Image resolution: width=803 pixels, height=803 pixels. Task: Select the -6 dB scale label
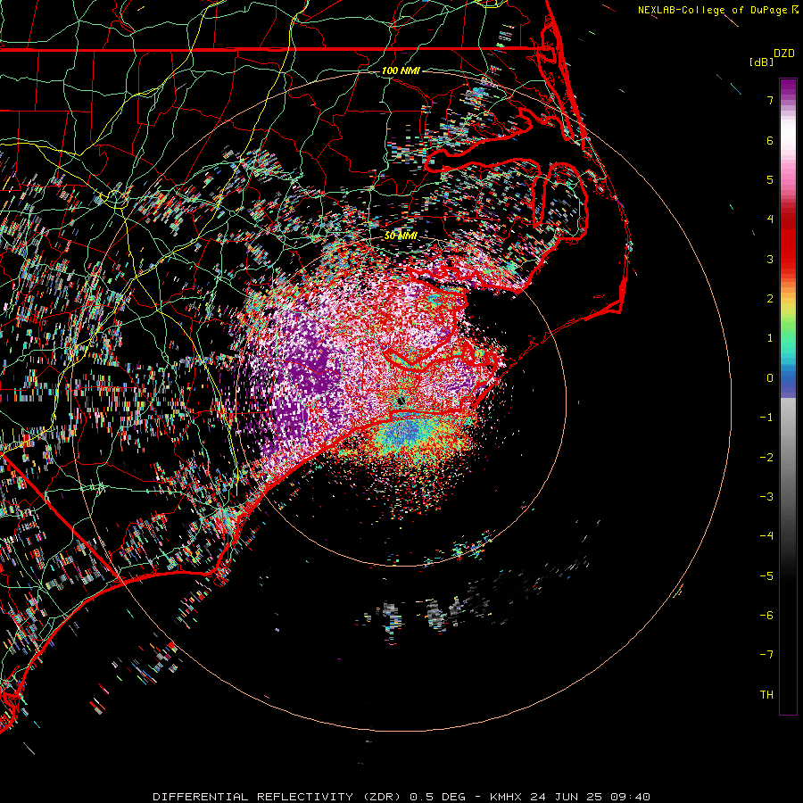coord(766,616)
